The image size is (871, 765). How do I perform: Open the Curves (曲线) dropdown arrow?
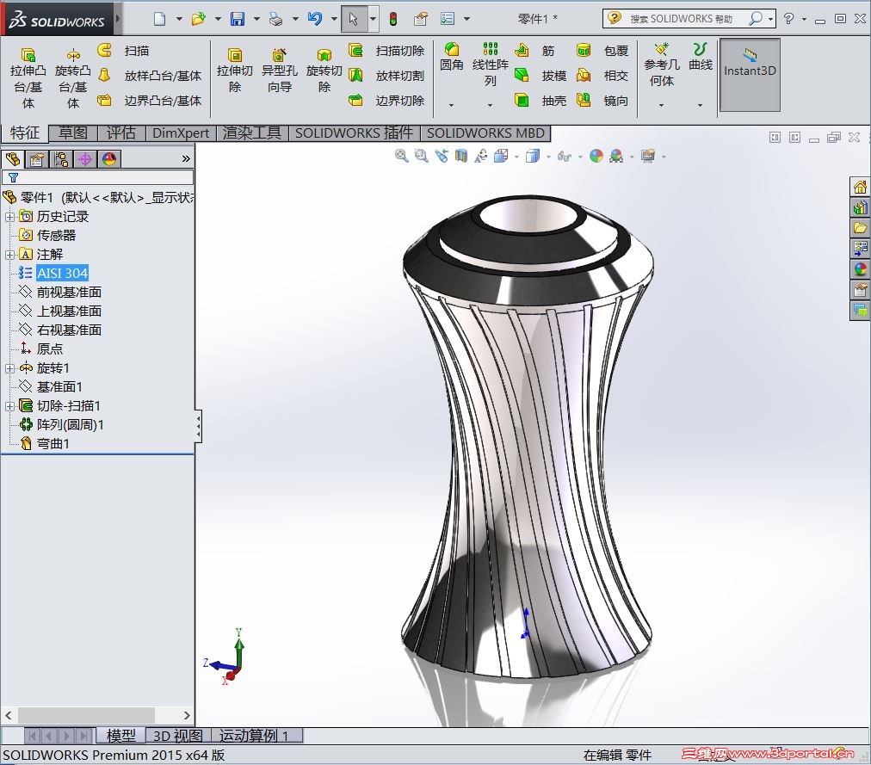701,104
